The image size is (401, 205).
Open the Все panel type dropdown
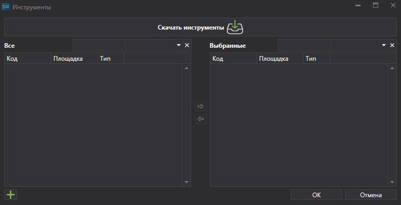click(179, 45)
